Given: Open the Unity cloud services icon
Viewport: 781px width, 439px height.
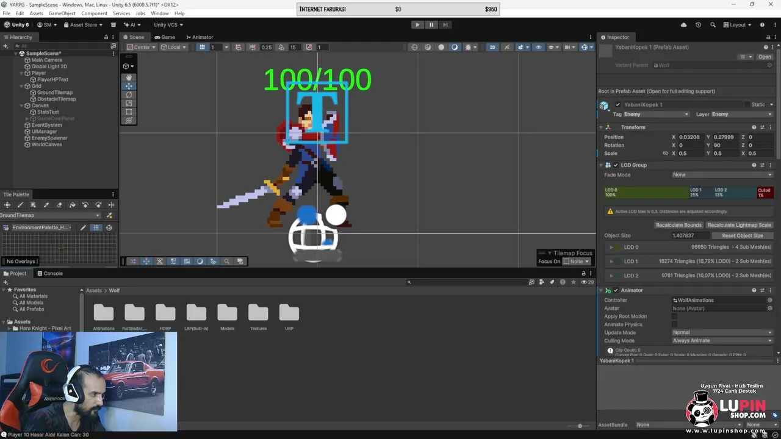Looking at the screenshot, I should pyautogui.click(x=683, y=25).
